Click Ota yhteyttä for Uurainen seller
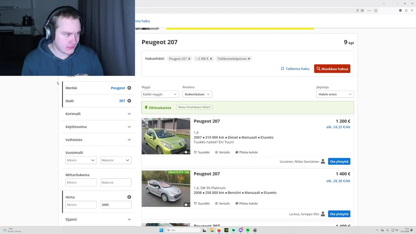 point(339,162)
